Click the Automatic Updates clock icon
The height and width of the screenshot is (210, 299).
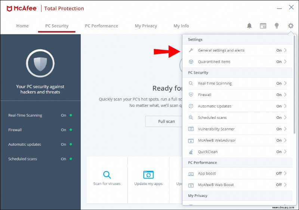[x=191, y=106]
